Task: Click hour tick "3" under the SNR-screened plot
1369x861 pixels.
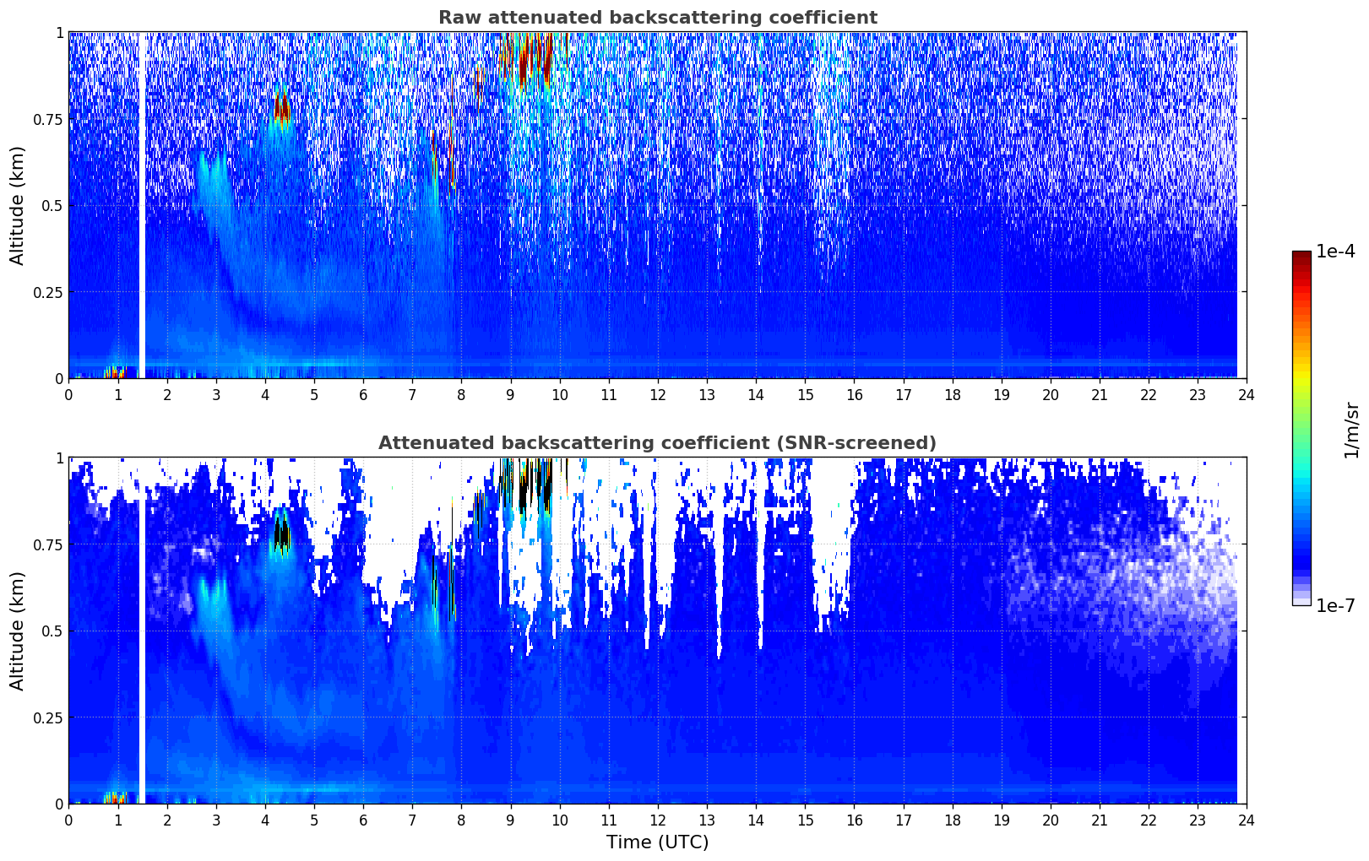Action: click(x=215, y=820)
